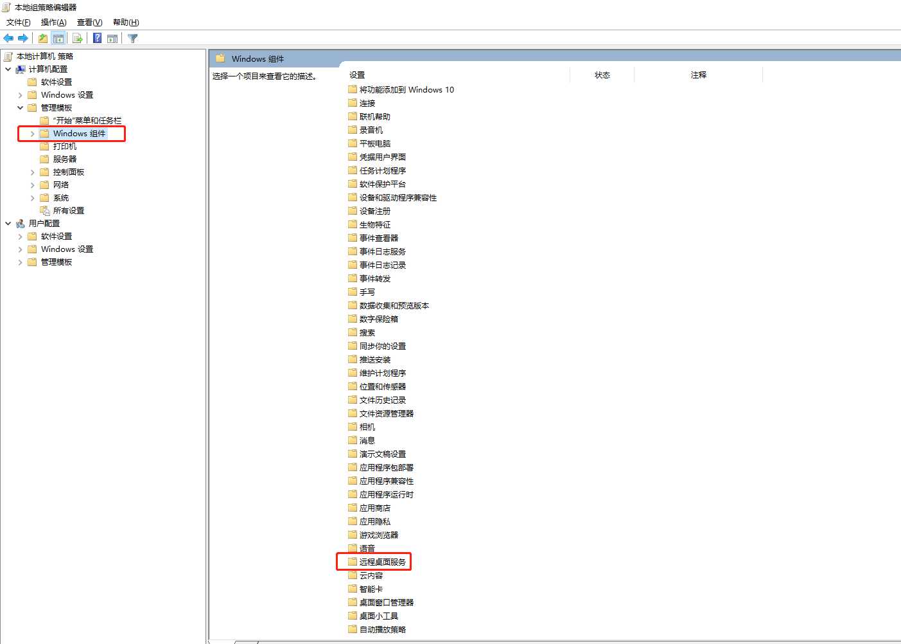Collapse the 用户配置 tree node
Viewport: 901px width, 644px height.
coord(8,224)
